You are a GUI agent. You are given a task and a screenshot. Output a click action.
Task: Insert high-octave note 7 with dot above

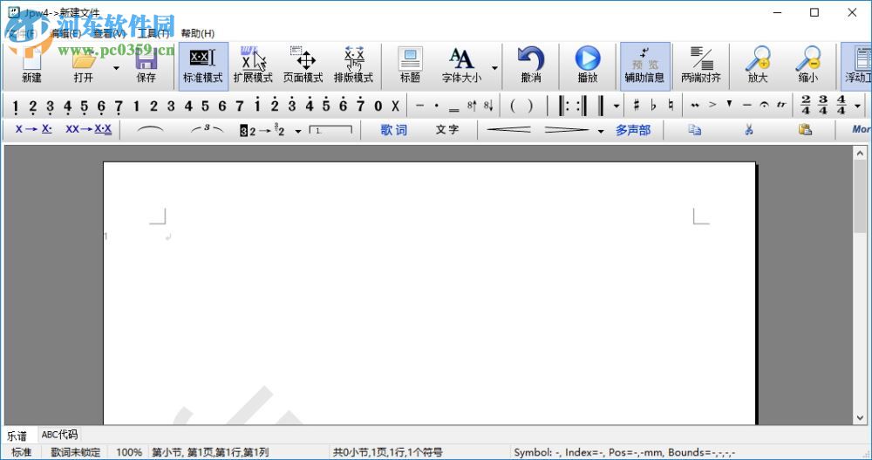(x=360, y=106)
